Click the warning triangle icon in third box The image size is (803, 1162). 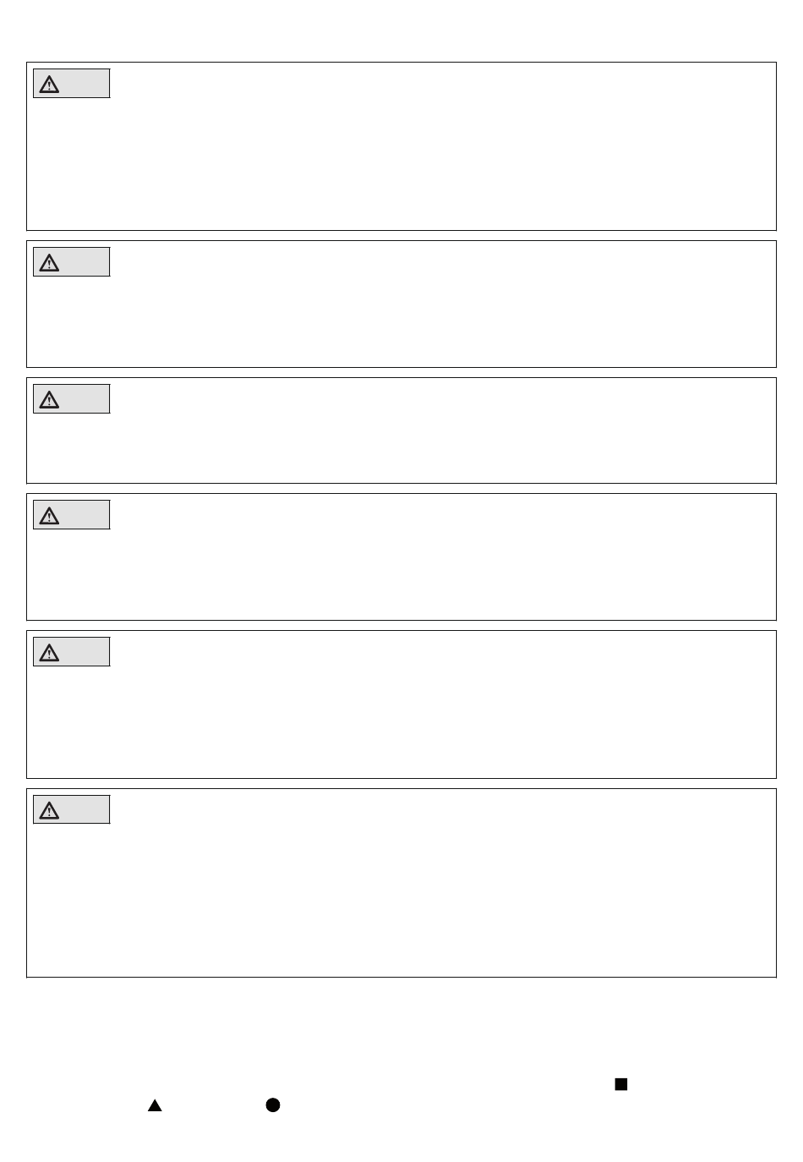coord(49,399)
